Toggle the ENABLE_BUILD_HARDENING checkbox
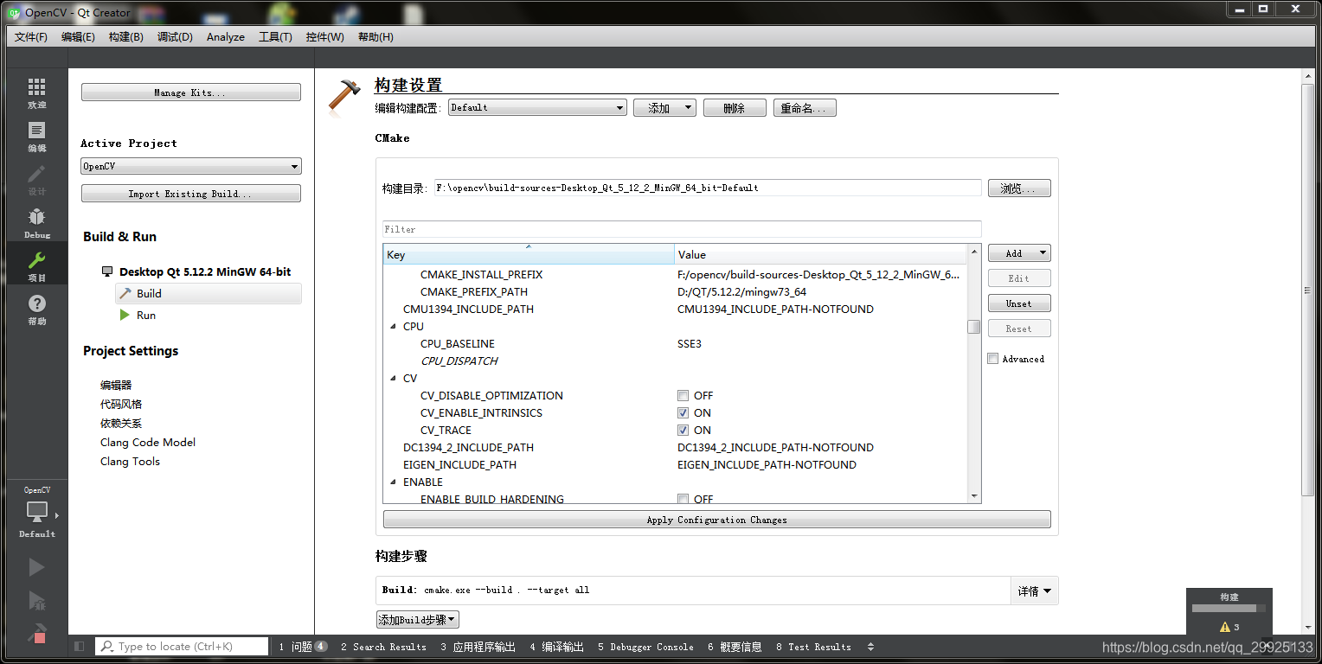The width and height of the screenshot is (1322, 664). tap(683, 499)
